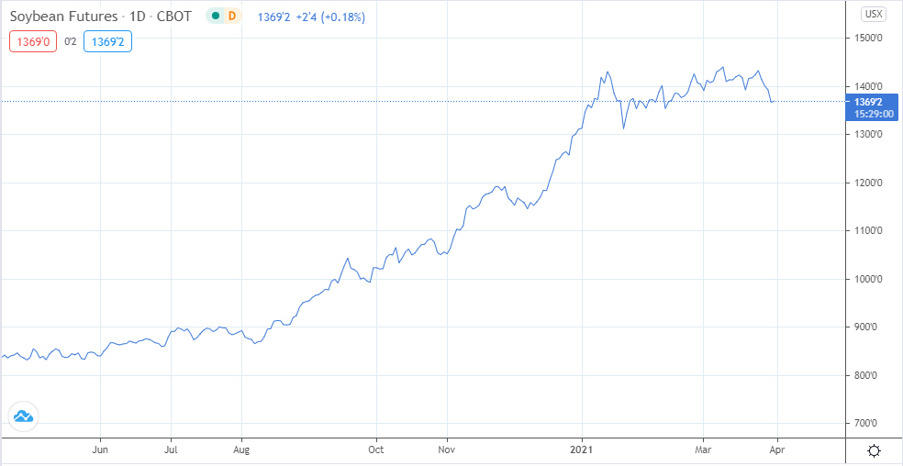
Task: Click the 1000'0 price scale label
Action: click(x=866, y=279)
